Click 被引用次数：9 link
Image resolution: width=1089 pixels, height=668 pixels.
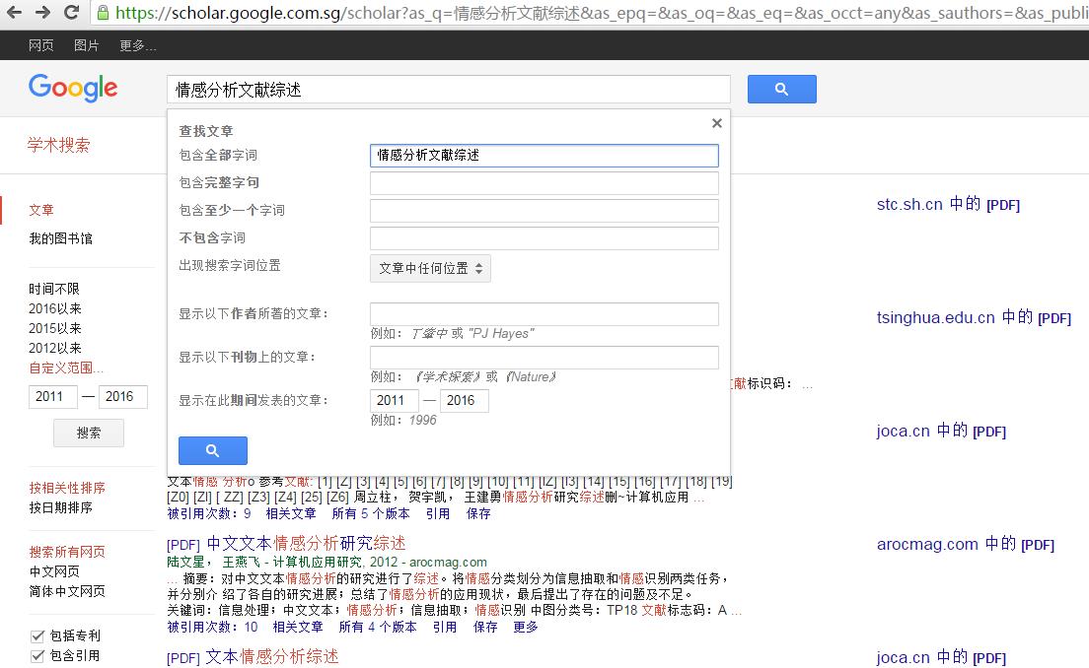[209, 513]
